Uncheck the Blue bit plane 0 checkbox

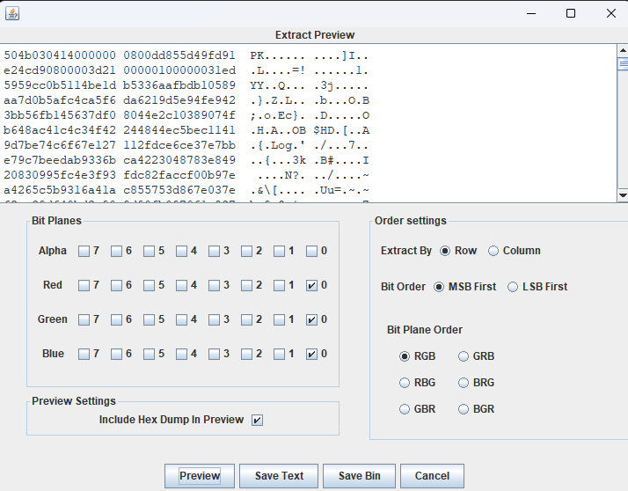click(x=311, y=355)
